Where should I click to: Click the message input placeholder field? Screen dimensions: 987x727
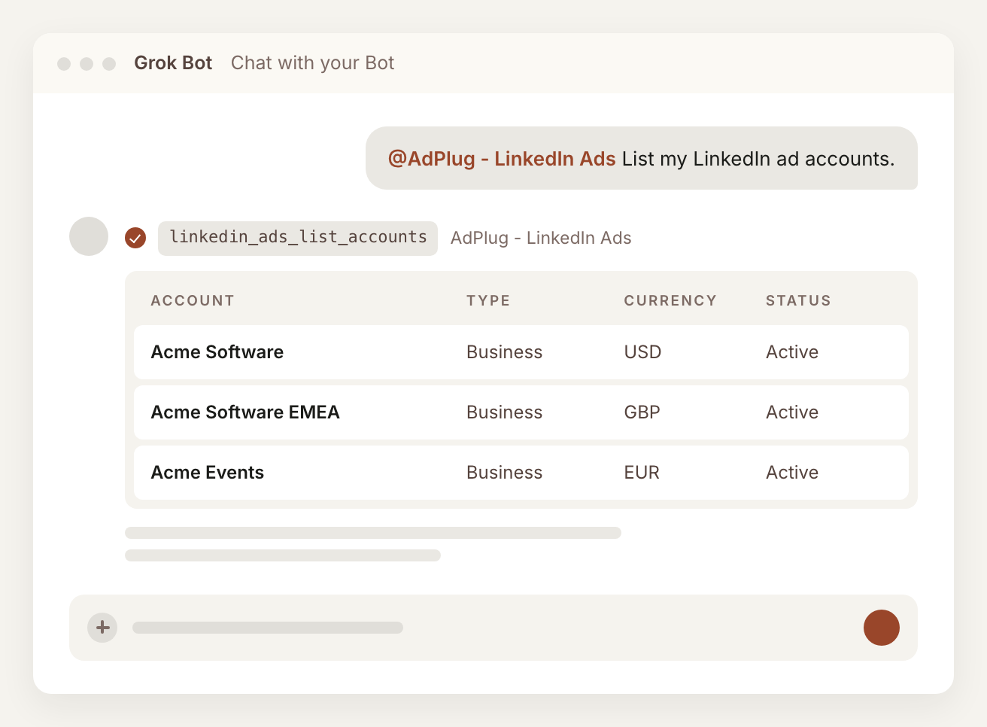[x=268, y=628]
